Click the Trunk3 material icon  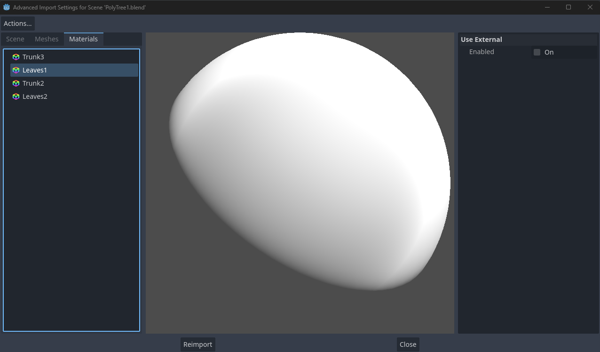(x=16, y=57)
